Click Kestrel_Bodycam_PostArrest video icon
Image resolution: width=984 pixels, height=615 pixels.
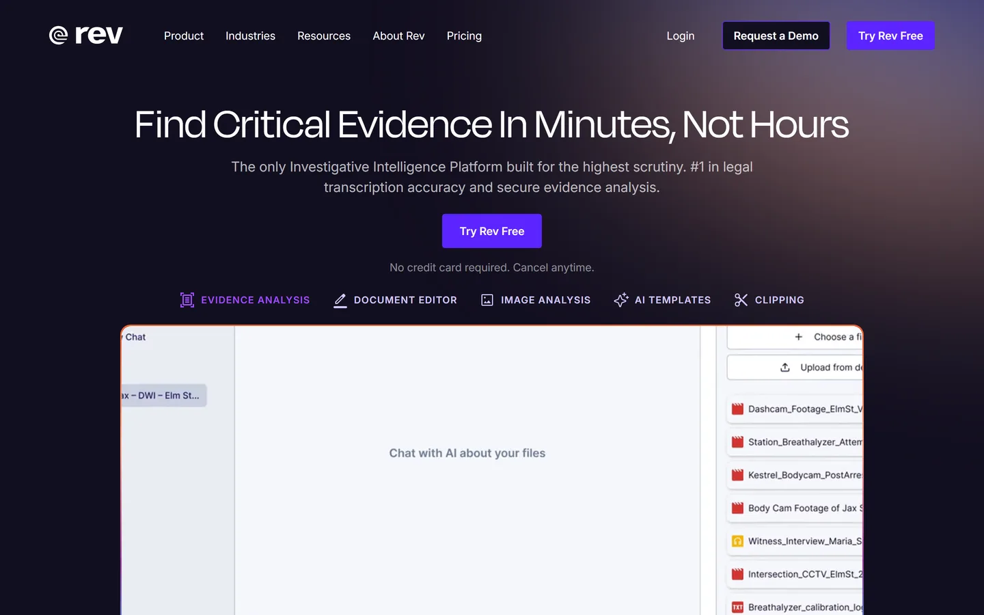[x=737, y=475]
